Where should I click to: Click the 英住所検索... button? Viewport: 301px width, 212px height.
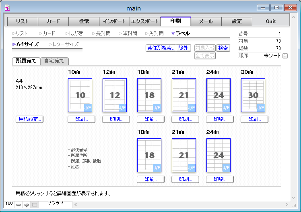point(161,48)
